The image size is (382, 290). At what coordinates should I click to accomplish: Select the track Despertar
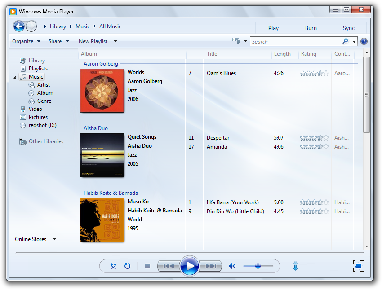point(218,138)
